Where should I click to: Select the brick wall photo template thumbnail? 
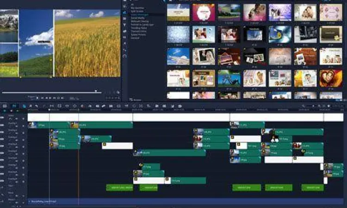[305, 56]
